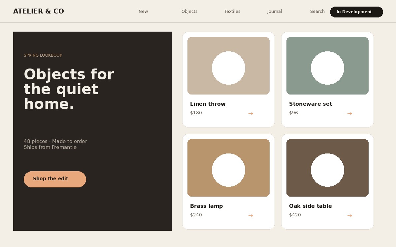Click the headline Objects for the quiet home
Image resolution: width=396 pixels, height=247 pixels.
tap(69, 89)
